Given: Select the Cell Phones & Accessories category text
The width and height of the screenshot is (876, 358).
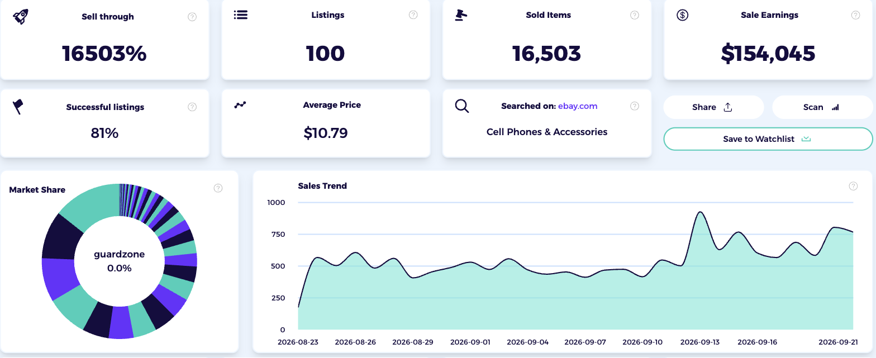Looking at the screenshot, I should (547, 132).
